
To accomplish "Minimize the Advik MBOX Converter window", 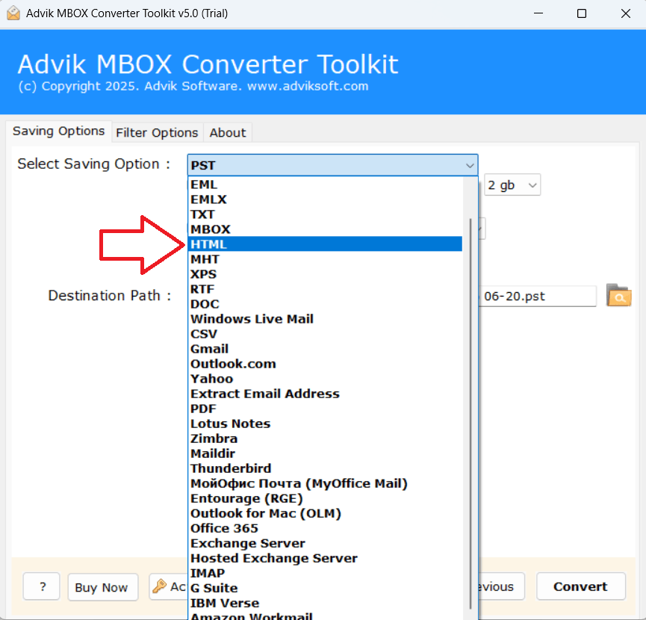I will tap(538, 13).
